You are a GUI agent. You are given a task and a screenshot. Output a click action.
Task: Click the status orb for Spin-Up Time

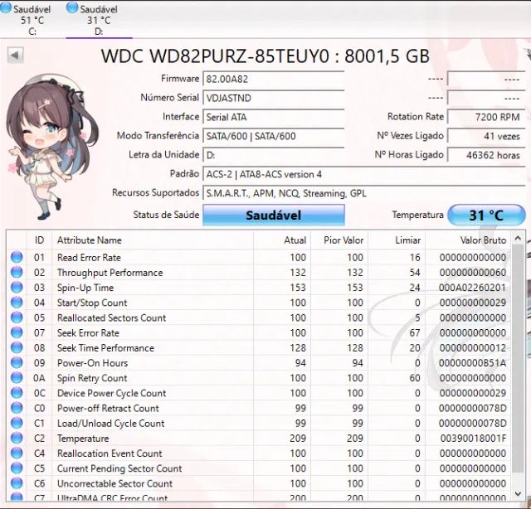coord(17,288)
